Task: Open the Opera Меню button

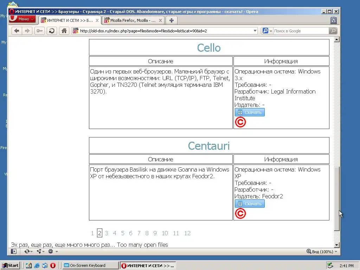Action: (x=22, y=19)
